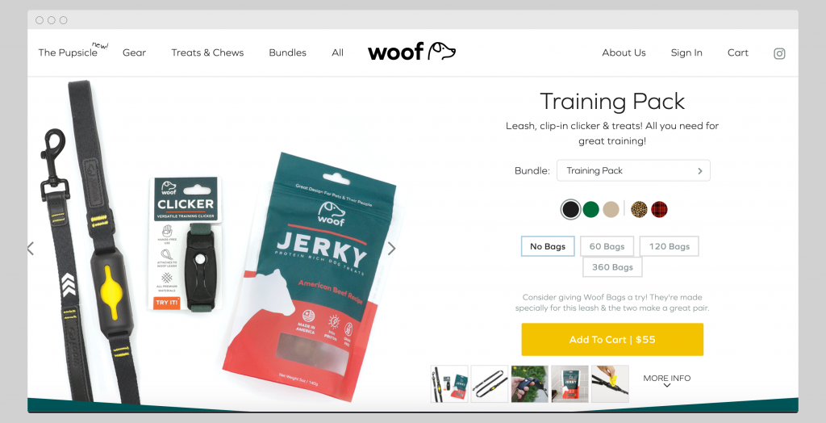Select the black color swatch
This screenshot has height=423, width=826.
pos(570,209)
